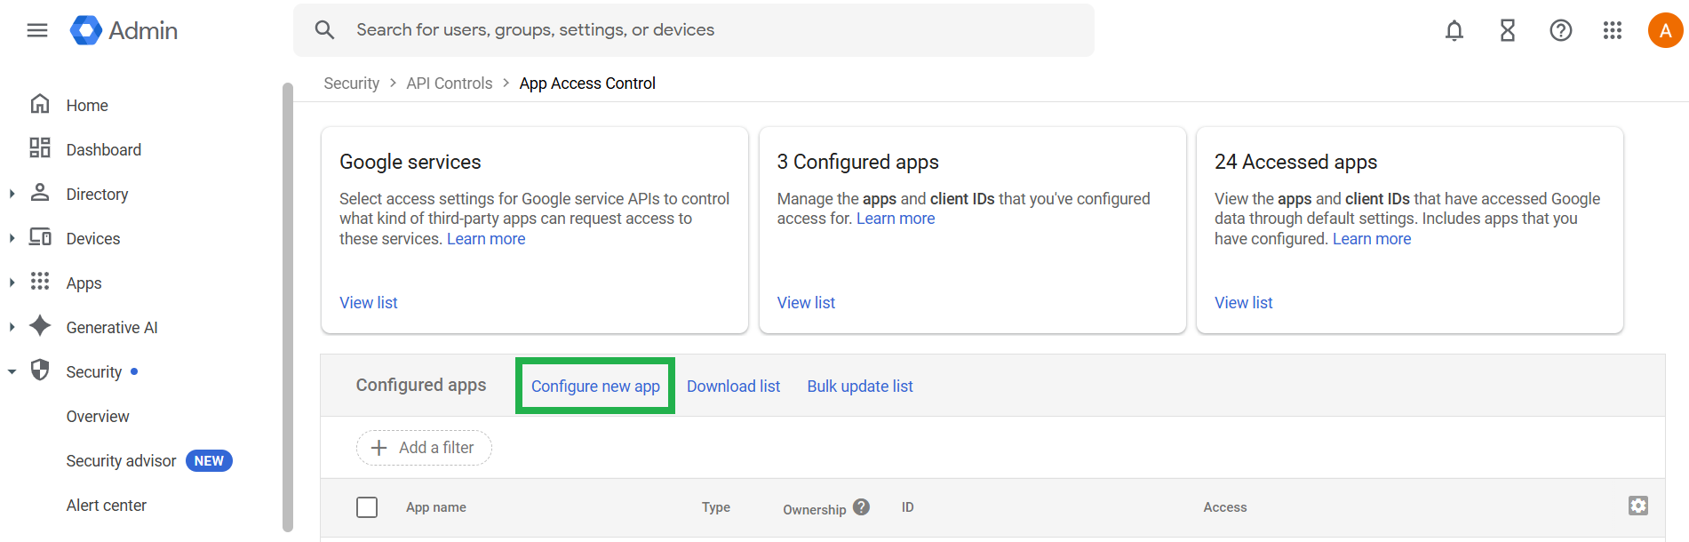Open the main hamburger menu
The width and height of the screenshot is (1689, 542).
pyautogui.click(x=37, y=30)
